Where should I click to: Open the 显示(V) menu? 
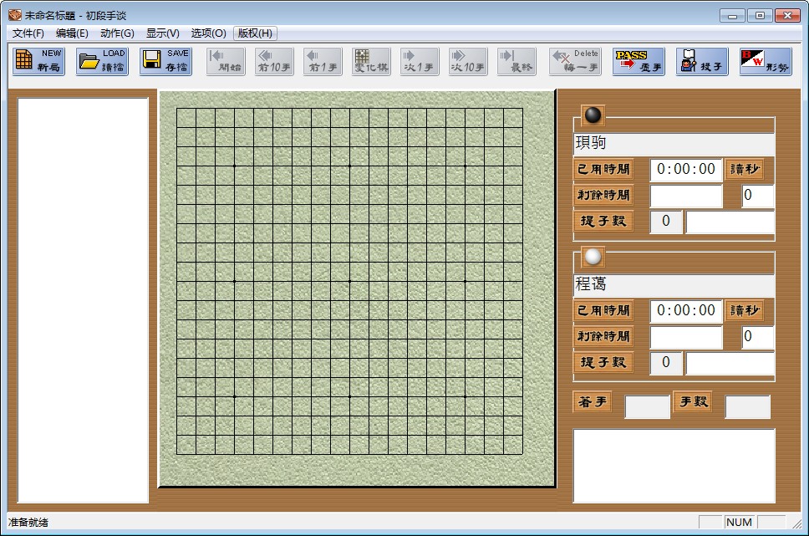pyautogui.click(x=162, y=33)
